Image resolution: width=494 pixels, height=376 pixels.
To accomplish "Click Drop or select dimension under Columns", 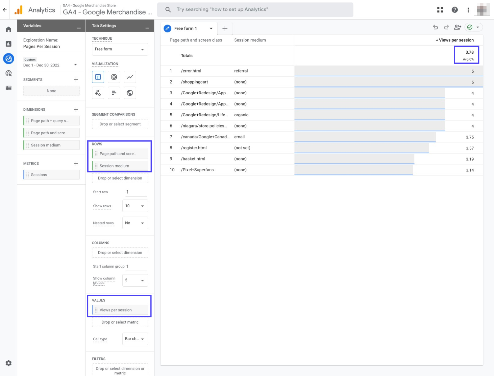I will 120,253.
